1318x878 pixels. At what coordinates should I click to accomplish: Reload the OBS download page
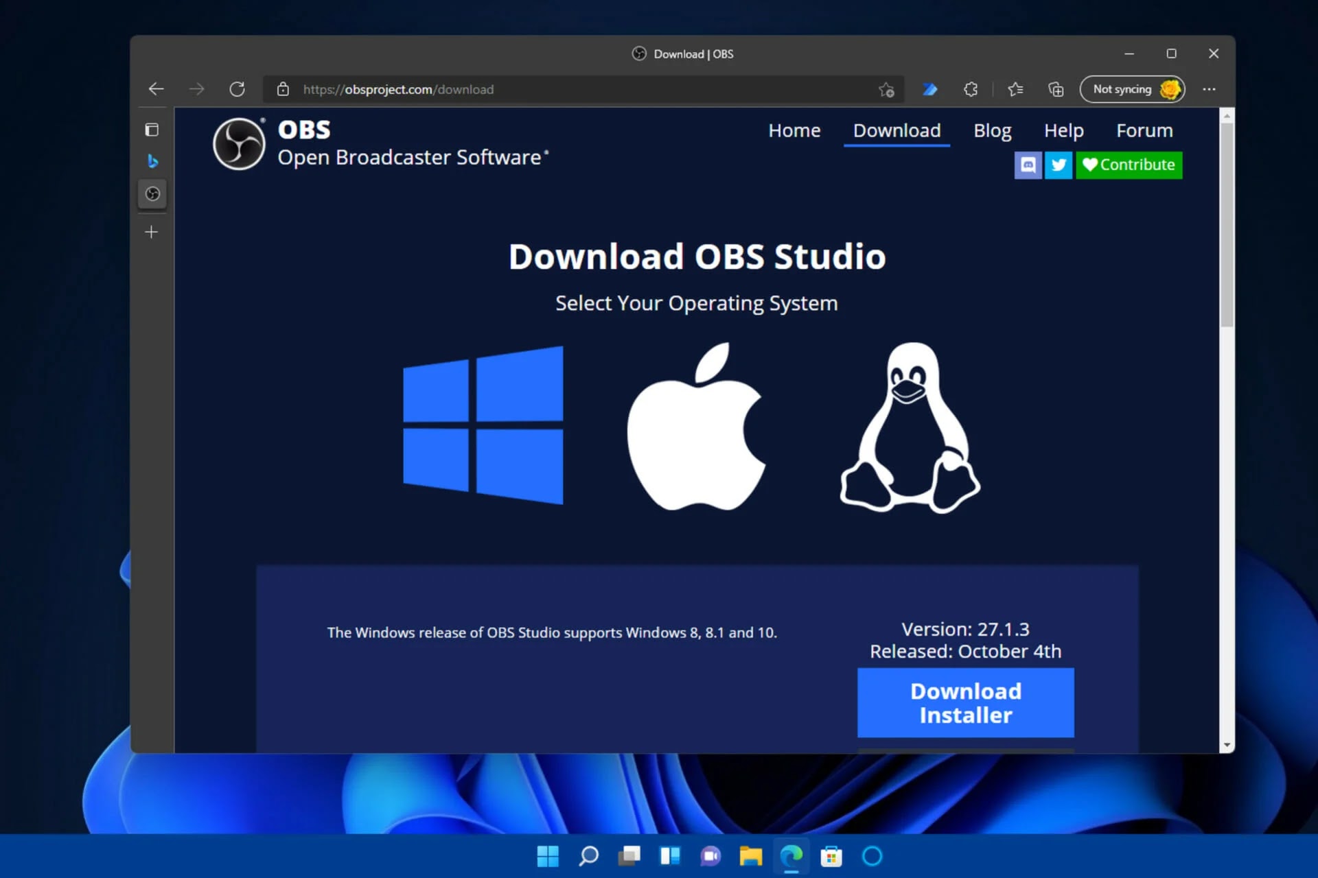[x=238, y=89]
